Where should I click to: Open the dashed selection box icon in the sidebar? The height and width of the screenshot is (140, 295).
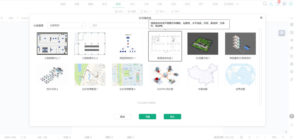pyautogui.click(x=292, y=56)
